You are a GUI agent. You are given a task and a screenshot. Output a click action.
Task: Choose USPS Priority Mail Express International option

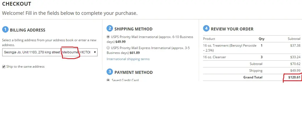point(108,48)
